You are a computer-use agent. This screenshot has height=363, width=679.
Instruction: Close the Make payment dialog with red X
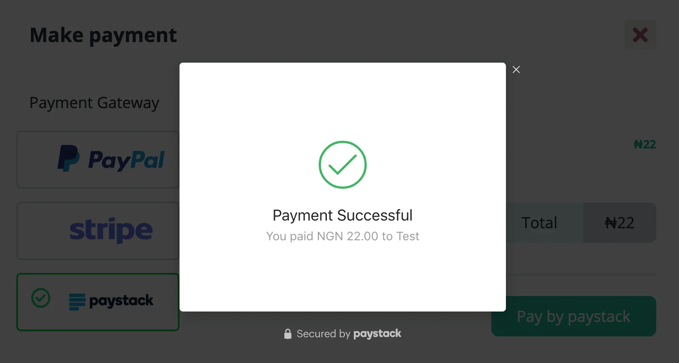(x=640, y=35)
